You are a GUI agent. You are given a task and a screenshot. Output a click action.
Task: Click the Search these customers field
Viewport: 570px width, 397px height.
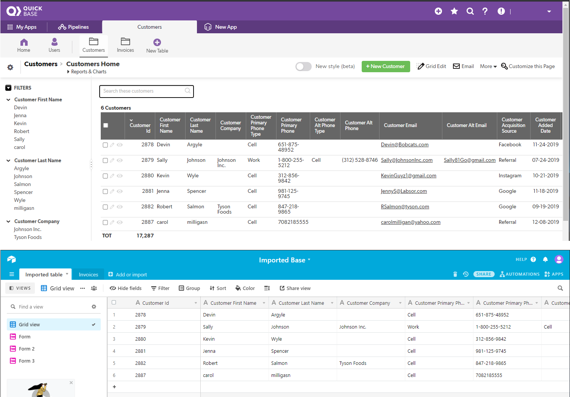(x=147, y=91)
